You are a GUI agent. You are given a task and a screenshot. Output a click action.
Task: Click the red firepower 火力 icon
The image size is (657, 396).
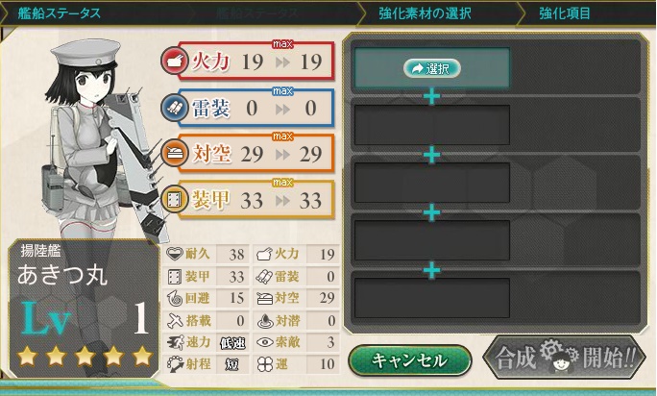coord(174,62)
